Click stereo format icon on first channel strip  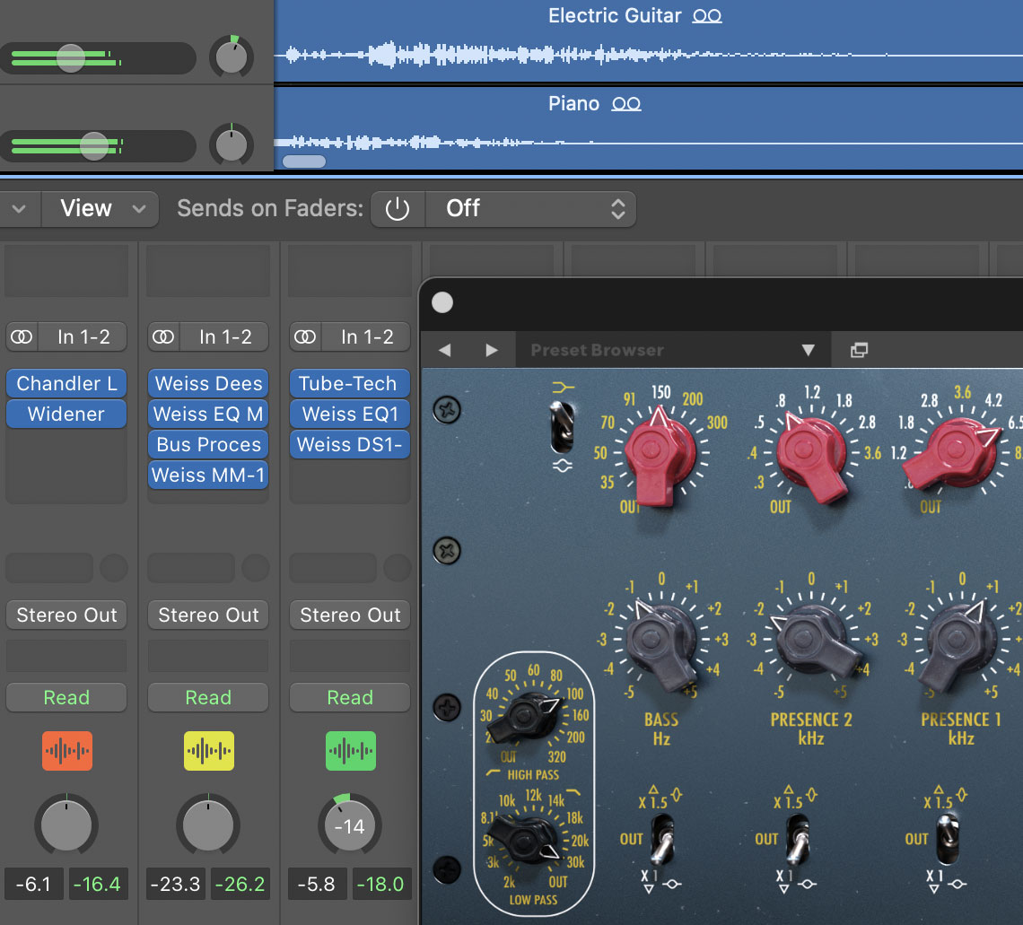click(x=22, y=337)
